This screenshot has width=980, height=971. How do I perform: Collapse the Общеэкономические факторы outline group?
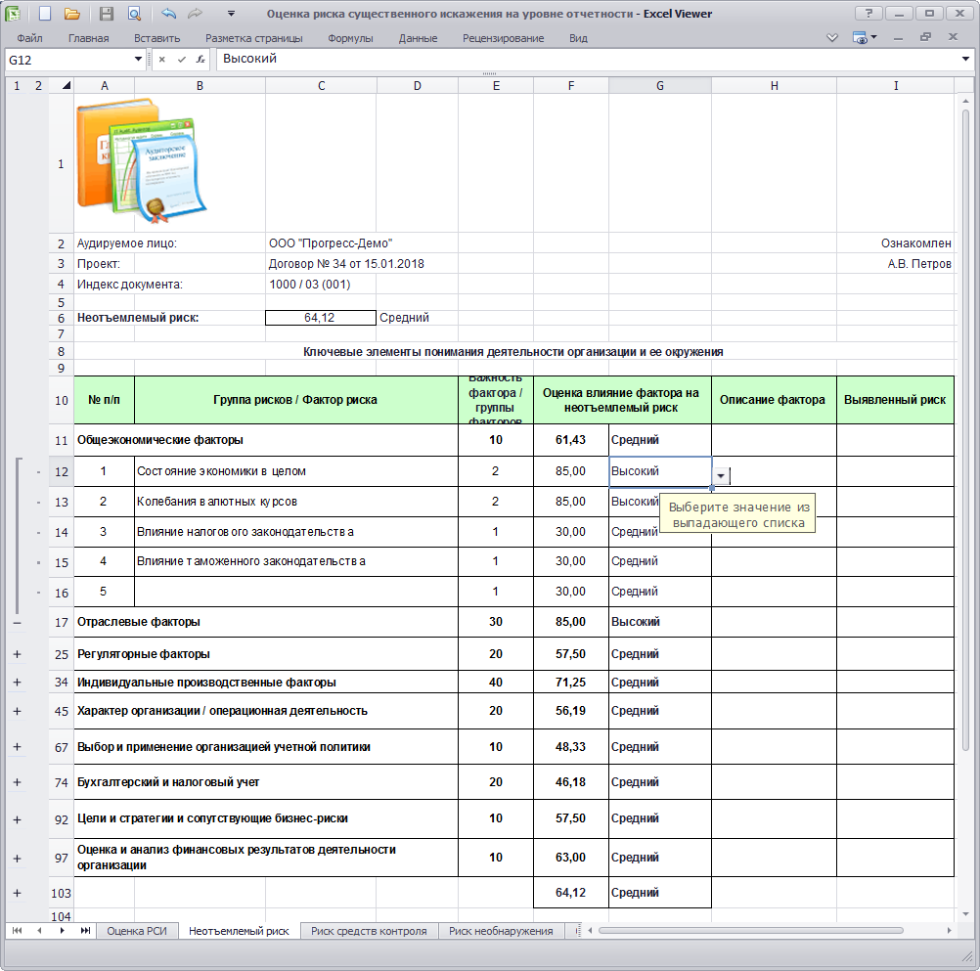[17, 622]
